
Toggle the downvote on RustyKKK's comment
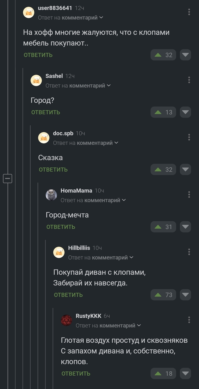click(x=185, y=373)
